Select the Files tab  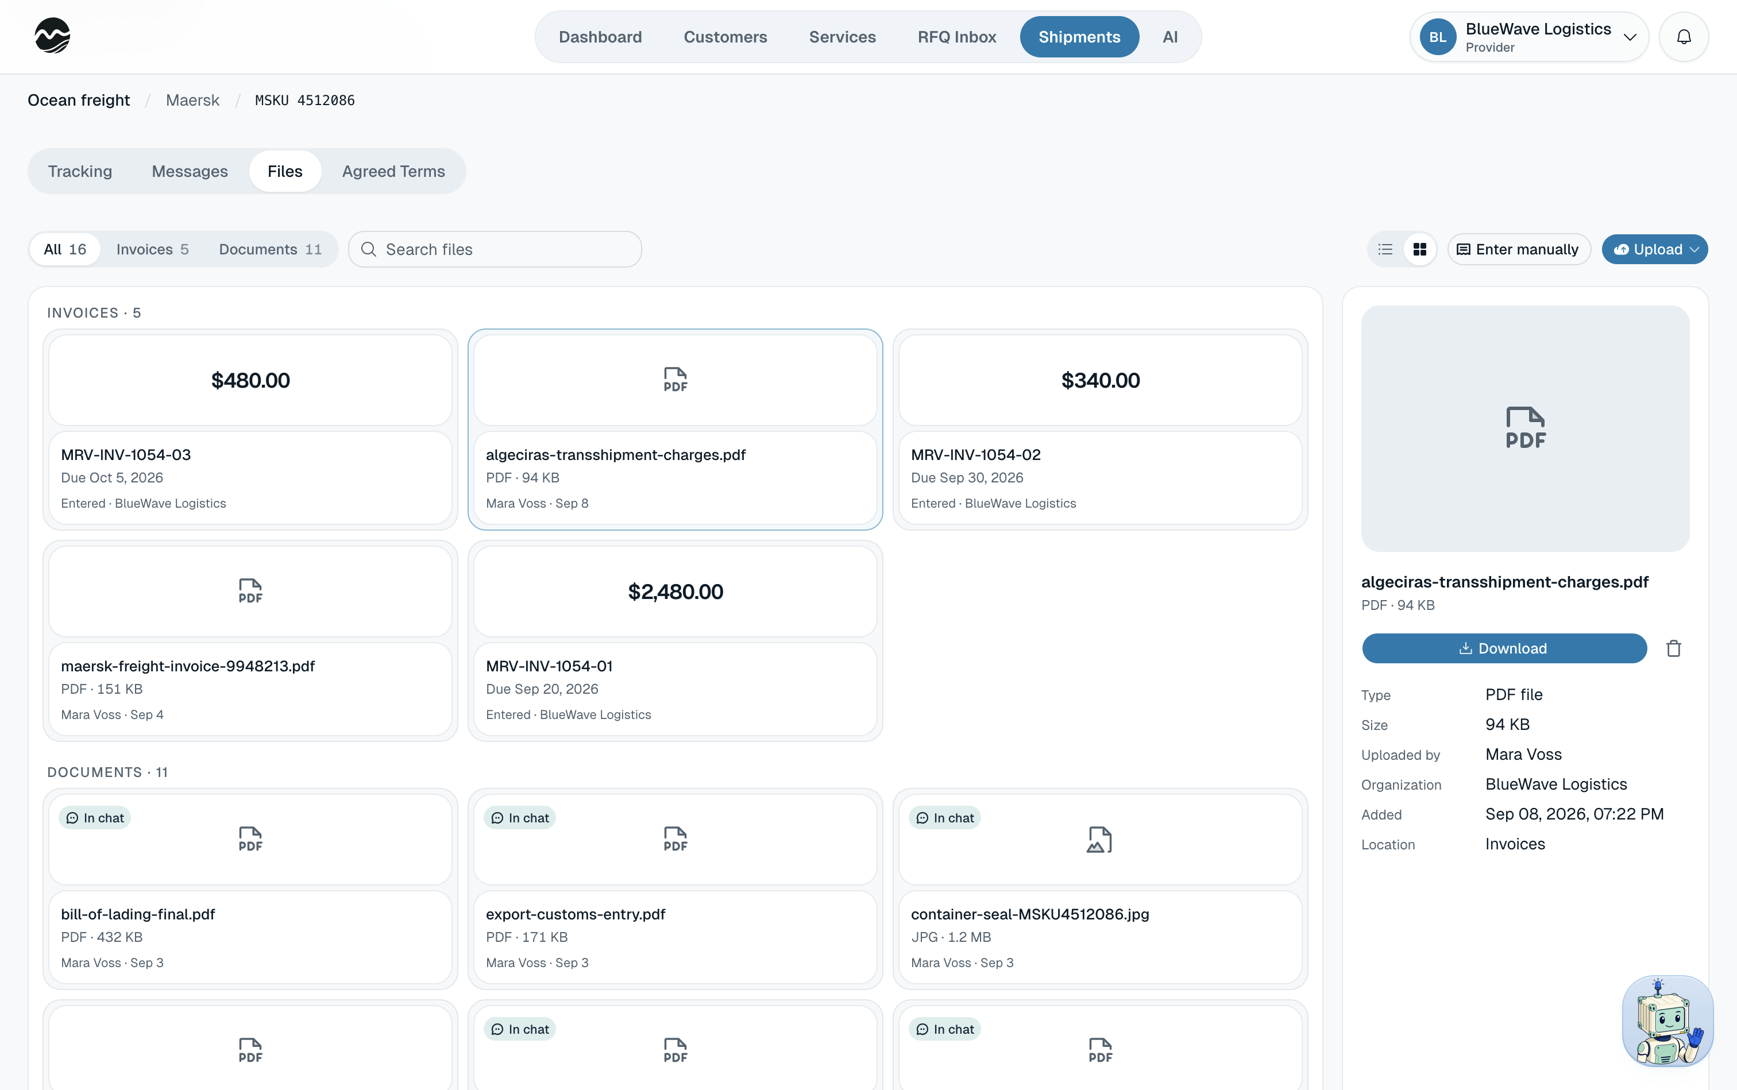click(x=285, y=172)
